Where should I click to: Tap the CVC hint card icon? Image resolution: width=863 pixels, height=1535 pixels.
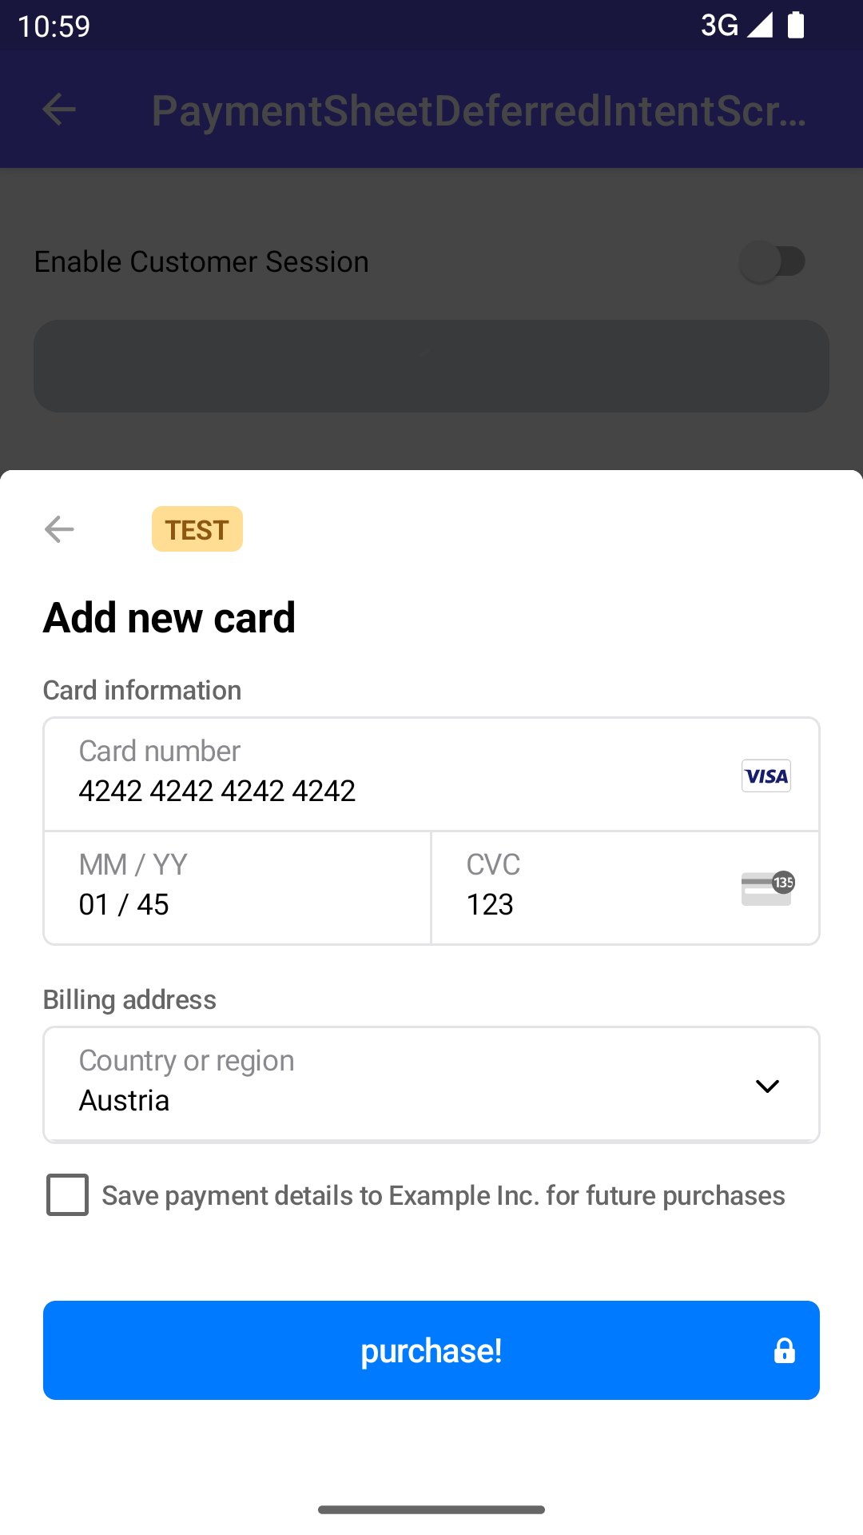click(767, 888)
